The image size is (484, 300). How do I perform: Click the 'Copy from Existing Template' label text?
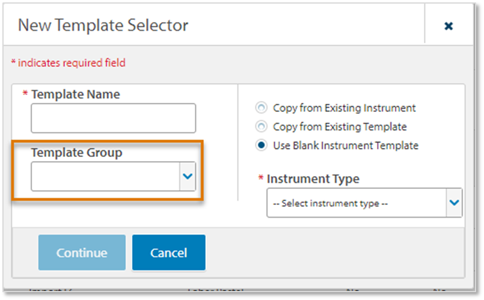pos(340,127)
